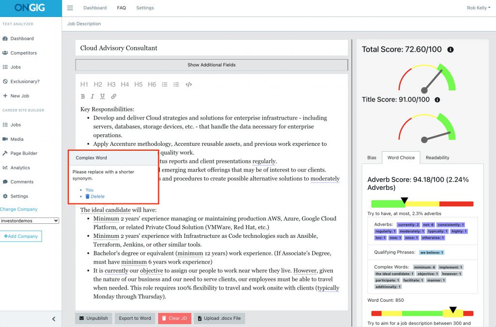
Task: Click the 'implement: 1' complex word tag
Action: (451, 267)
